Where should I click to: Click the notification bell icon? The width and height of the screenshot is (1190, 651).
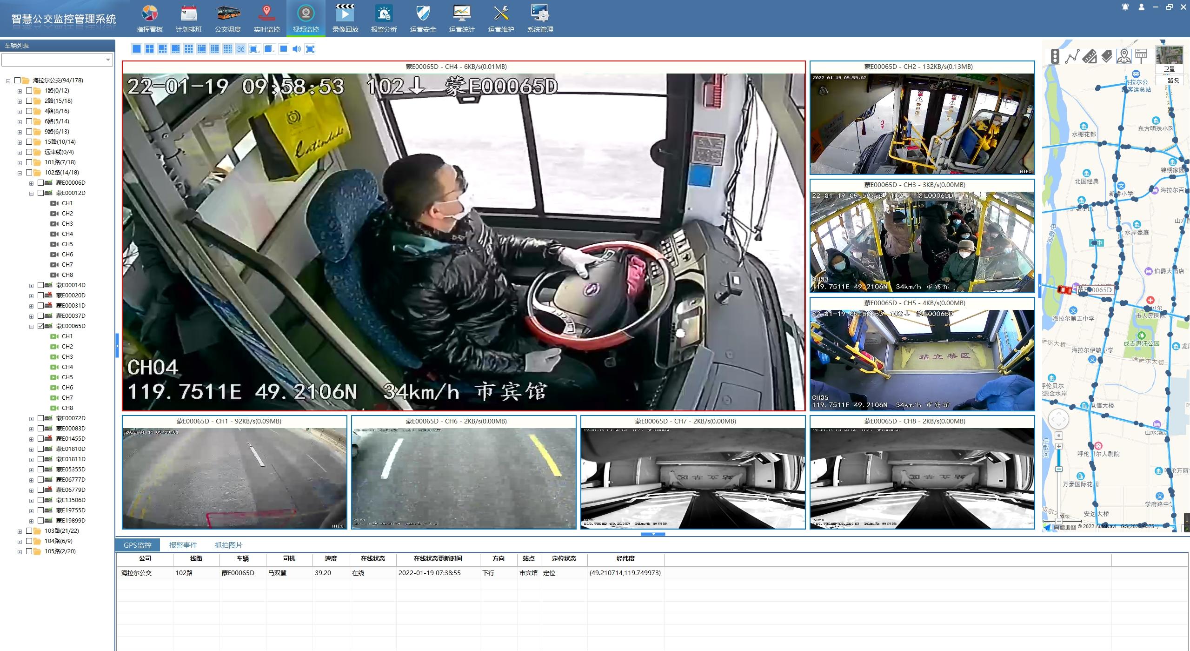pos(1125,7)
